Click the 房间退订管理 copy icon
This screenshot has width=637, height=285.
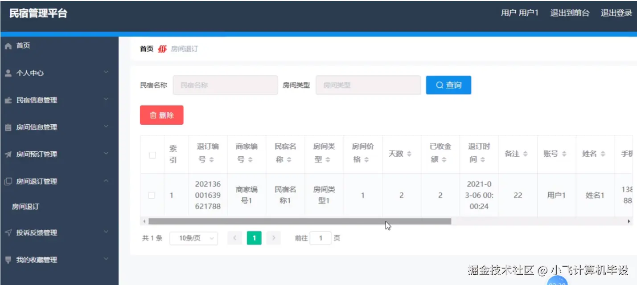(8, 182)
